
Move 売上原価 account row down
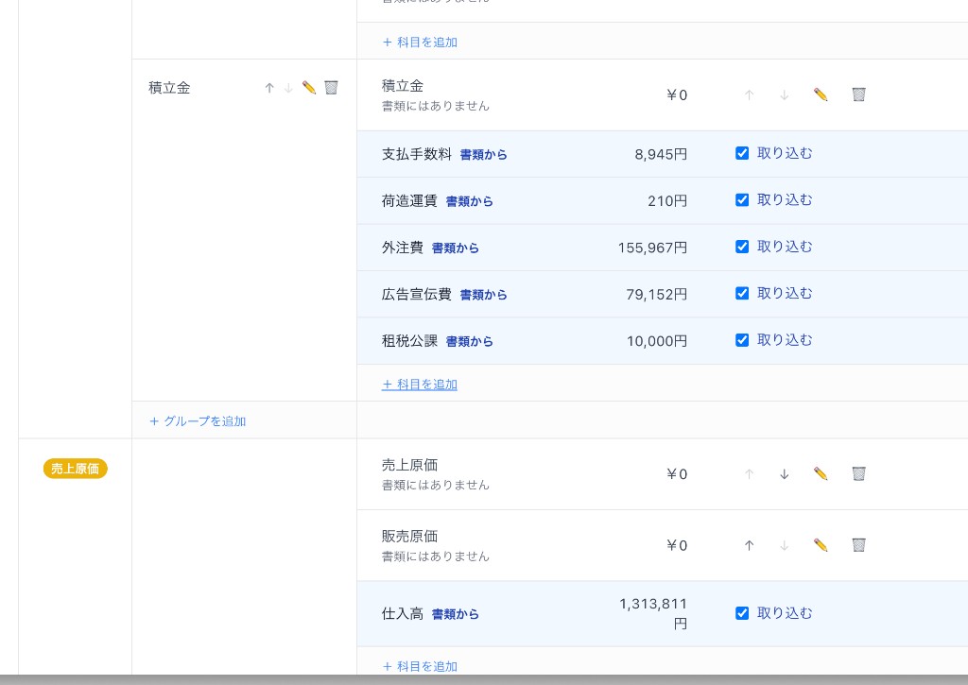click(x=784, y=474)
